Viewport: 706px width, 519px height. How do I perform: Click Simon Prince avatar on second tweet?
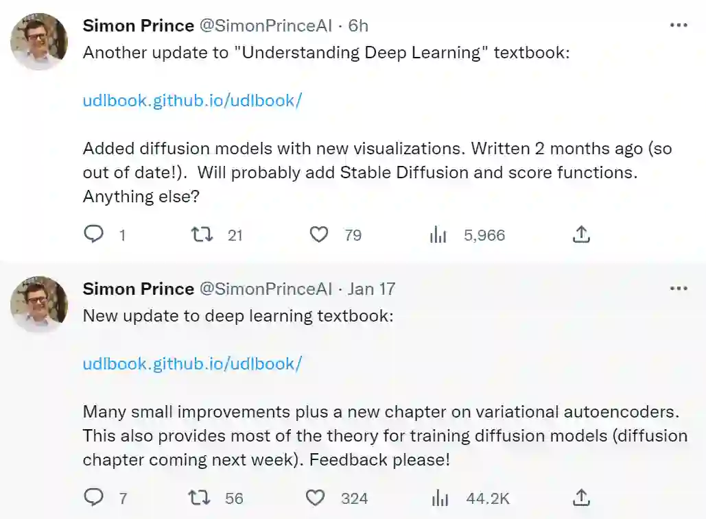pyautogui.click(x=39, y=304)
